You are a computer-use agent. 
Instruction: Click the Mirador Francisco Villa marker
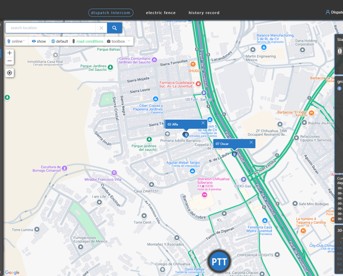pyautogui.click(x=114, y=173)
